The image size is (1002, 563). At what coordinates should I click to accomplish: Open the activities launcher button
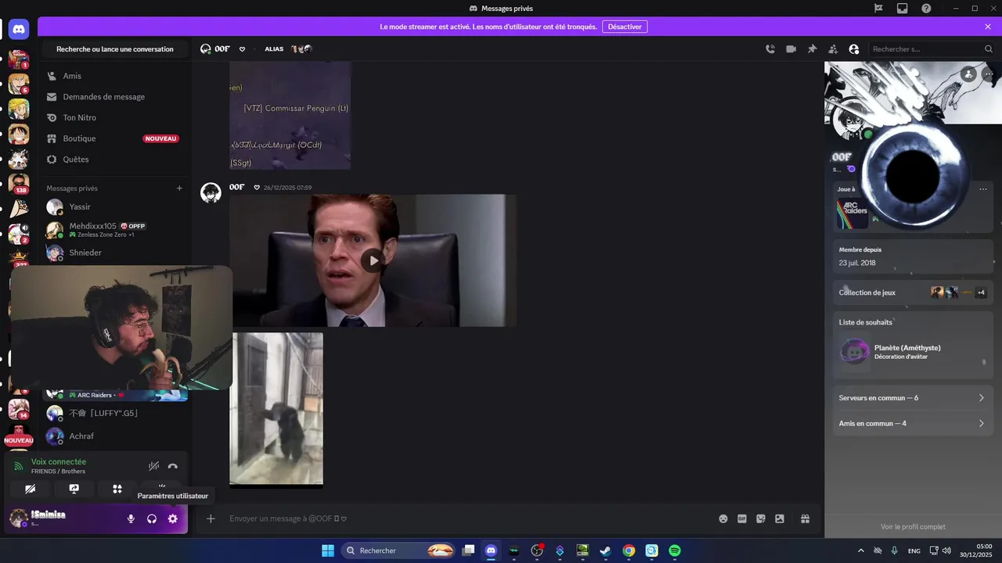coord(117,489)
